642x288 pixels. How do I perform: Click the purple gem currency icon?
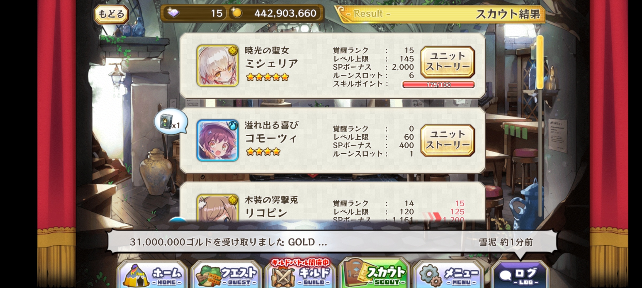(173, 13)
